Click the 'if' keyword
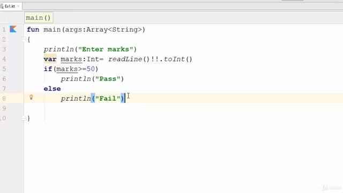343x193 pixels. [48, 69]
